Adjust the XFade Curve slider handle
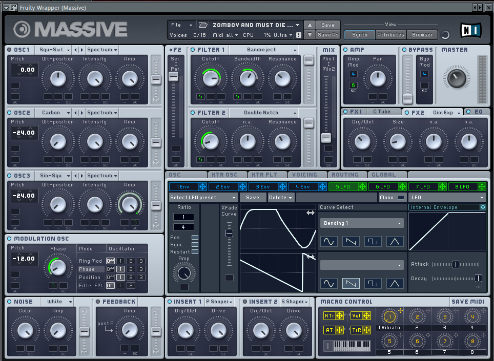Image resolution: width=494 pixels, height=361 pixels. click(230, 233)
